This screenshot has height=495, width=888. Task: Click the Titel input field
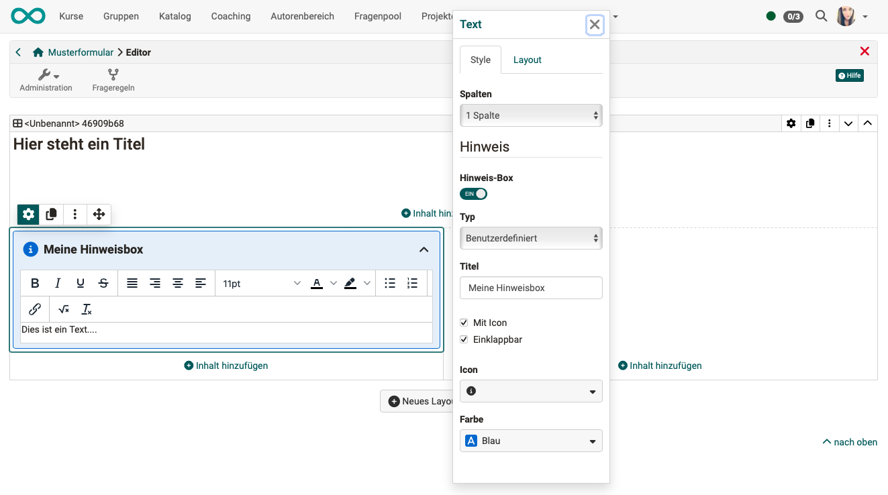point(531,288)
